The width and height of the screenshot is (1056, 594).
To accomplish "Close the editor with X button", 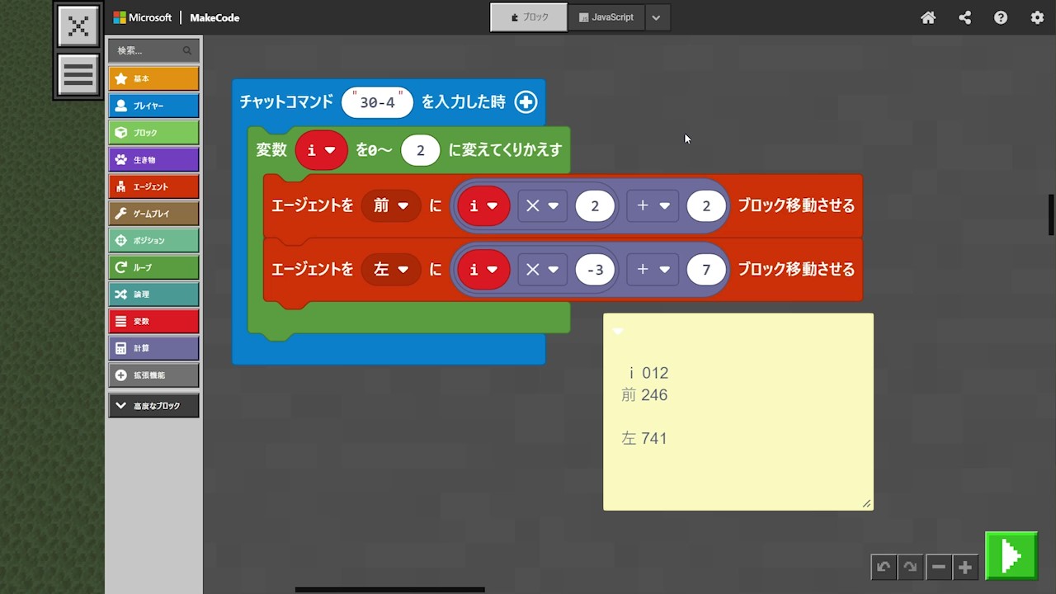I will (x=78, y=26).
